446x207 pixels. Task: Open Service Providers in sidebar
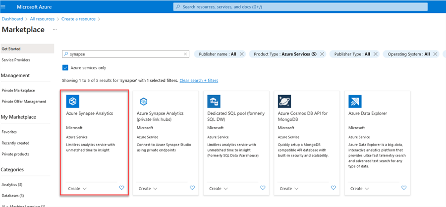click(x=16, y=60)
